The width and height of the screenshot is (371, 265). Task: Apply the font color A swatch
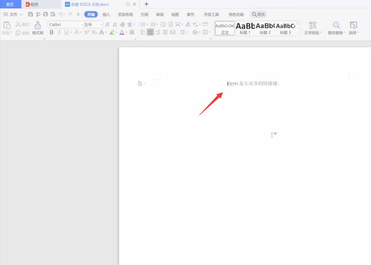point(122,32)
